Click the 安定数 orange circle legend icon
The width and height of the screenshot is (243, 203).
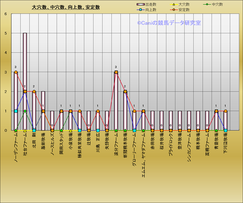(174, 10)
